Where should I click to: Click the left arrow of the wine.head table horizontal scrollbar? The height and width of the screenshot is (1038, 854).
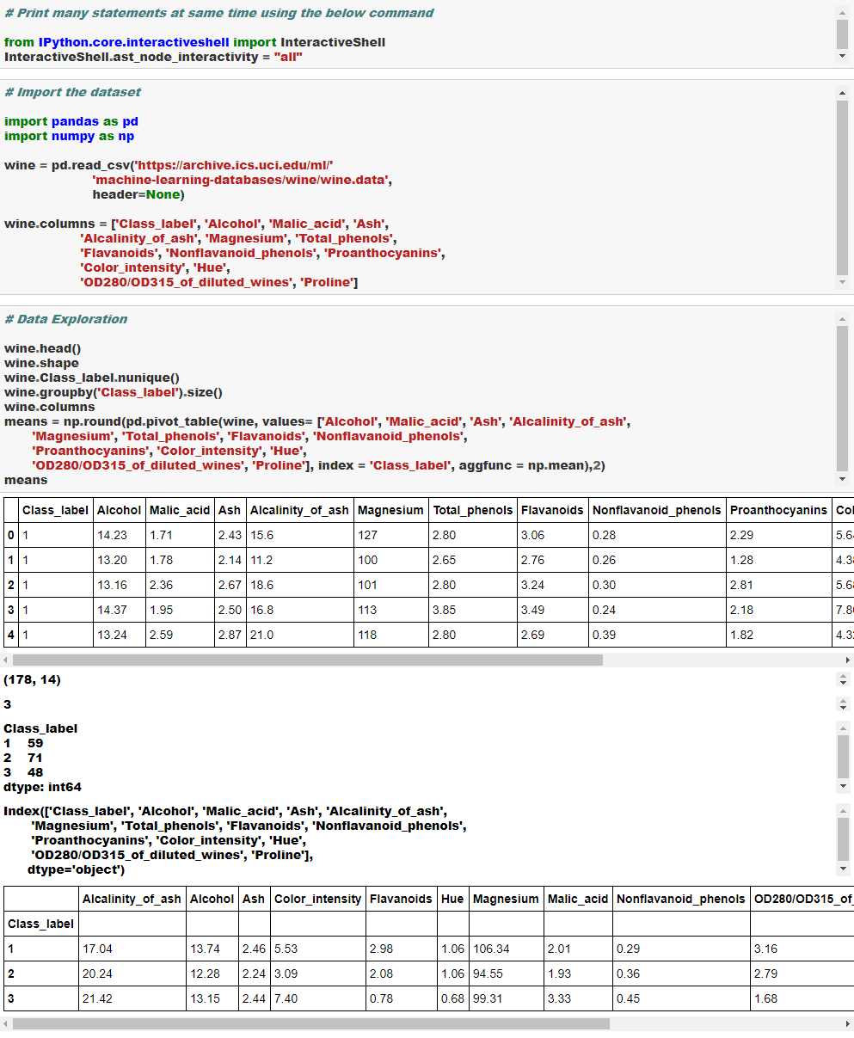6,660
